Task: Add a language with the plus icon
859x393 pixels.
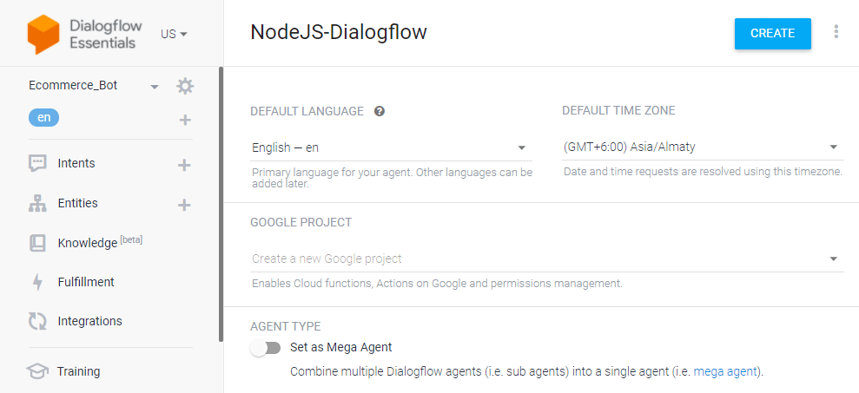Action: 184,120
